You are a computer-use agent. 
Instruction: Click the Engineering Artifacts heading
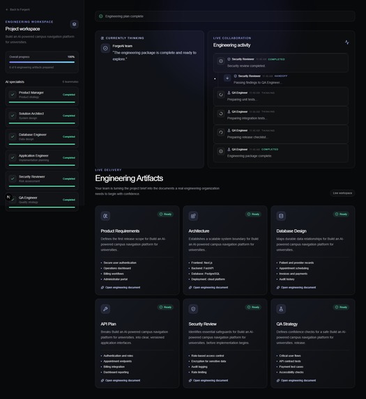[x=129, y=178]
